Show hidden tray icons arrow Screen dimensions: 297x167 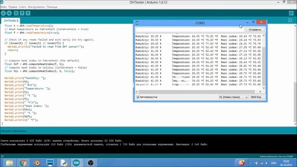click(251, 163)
